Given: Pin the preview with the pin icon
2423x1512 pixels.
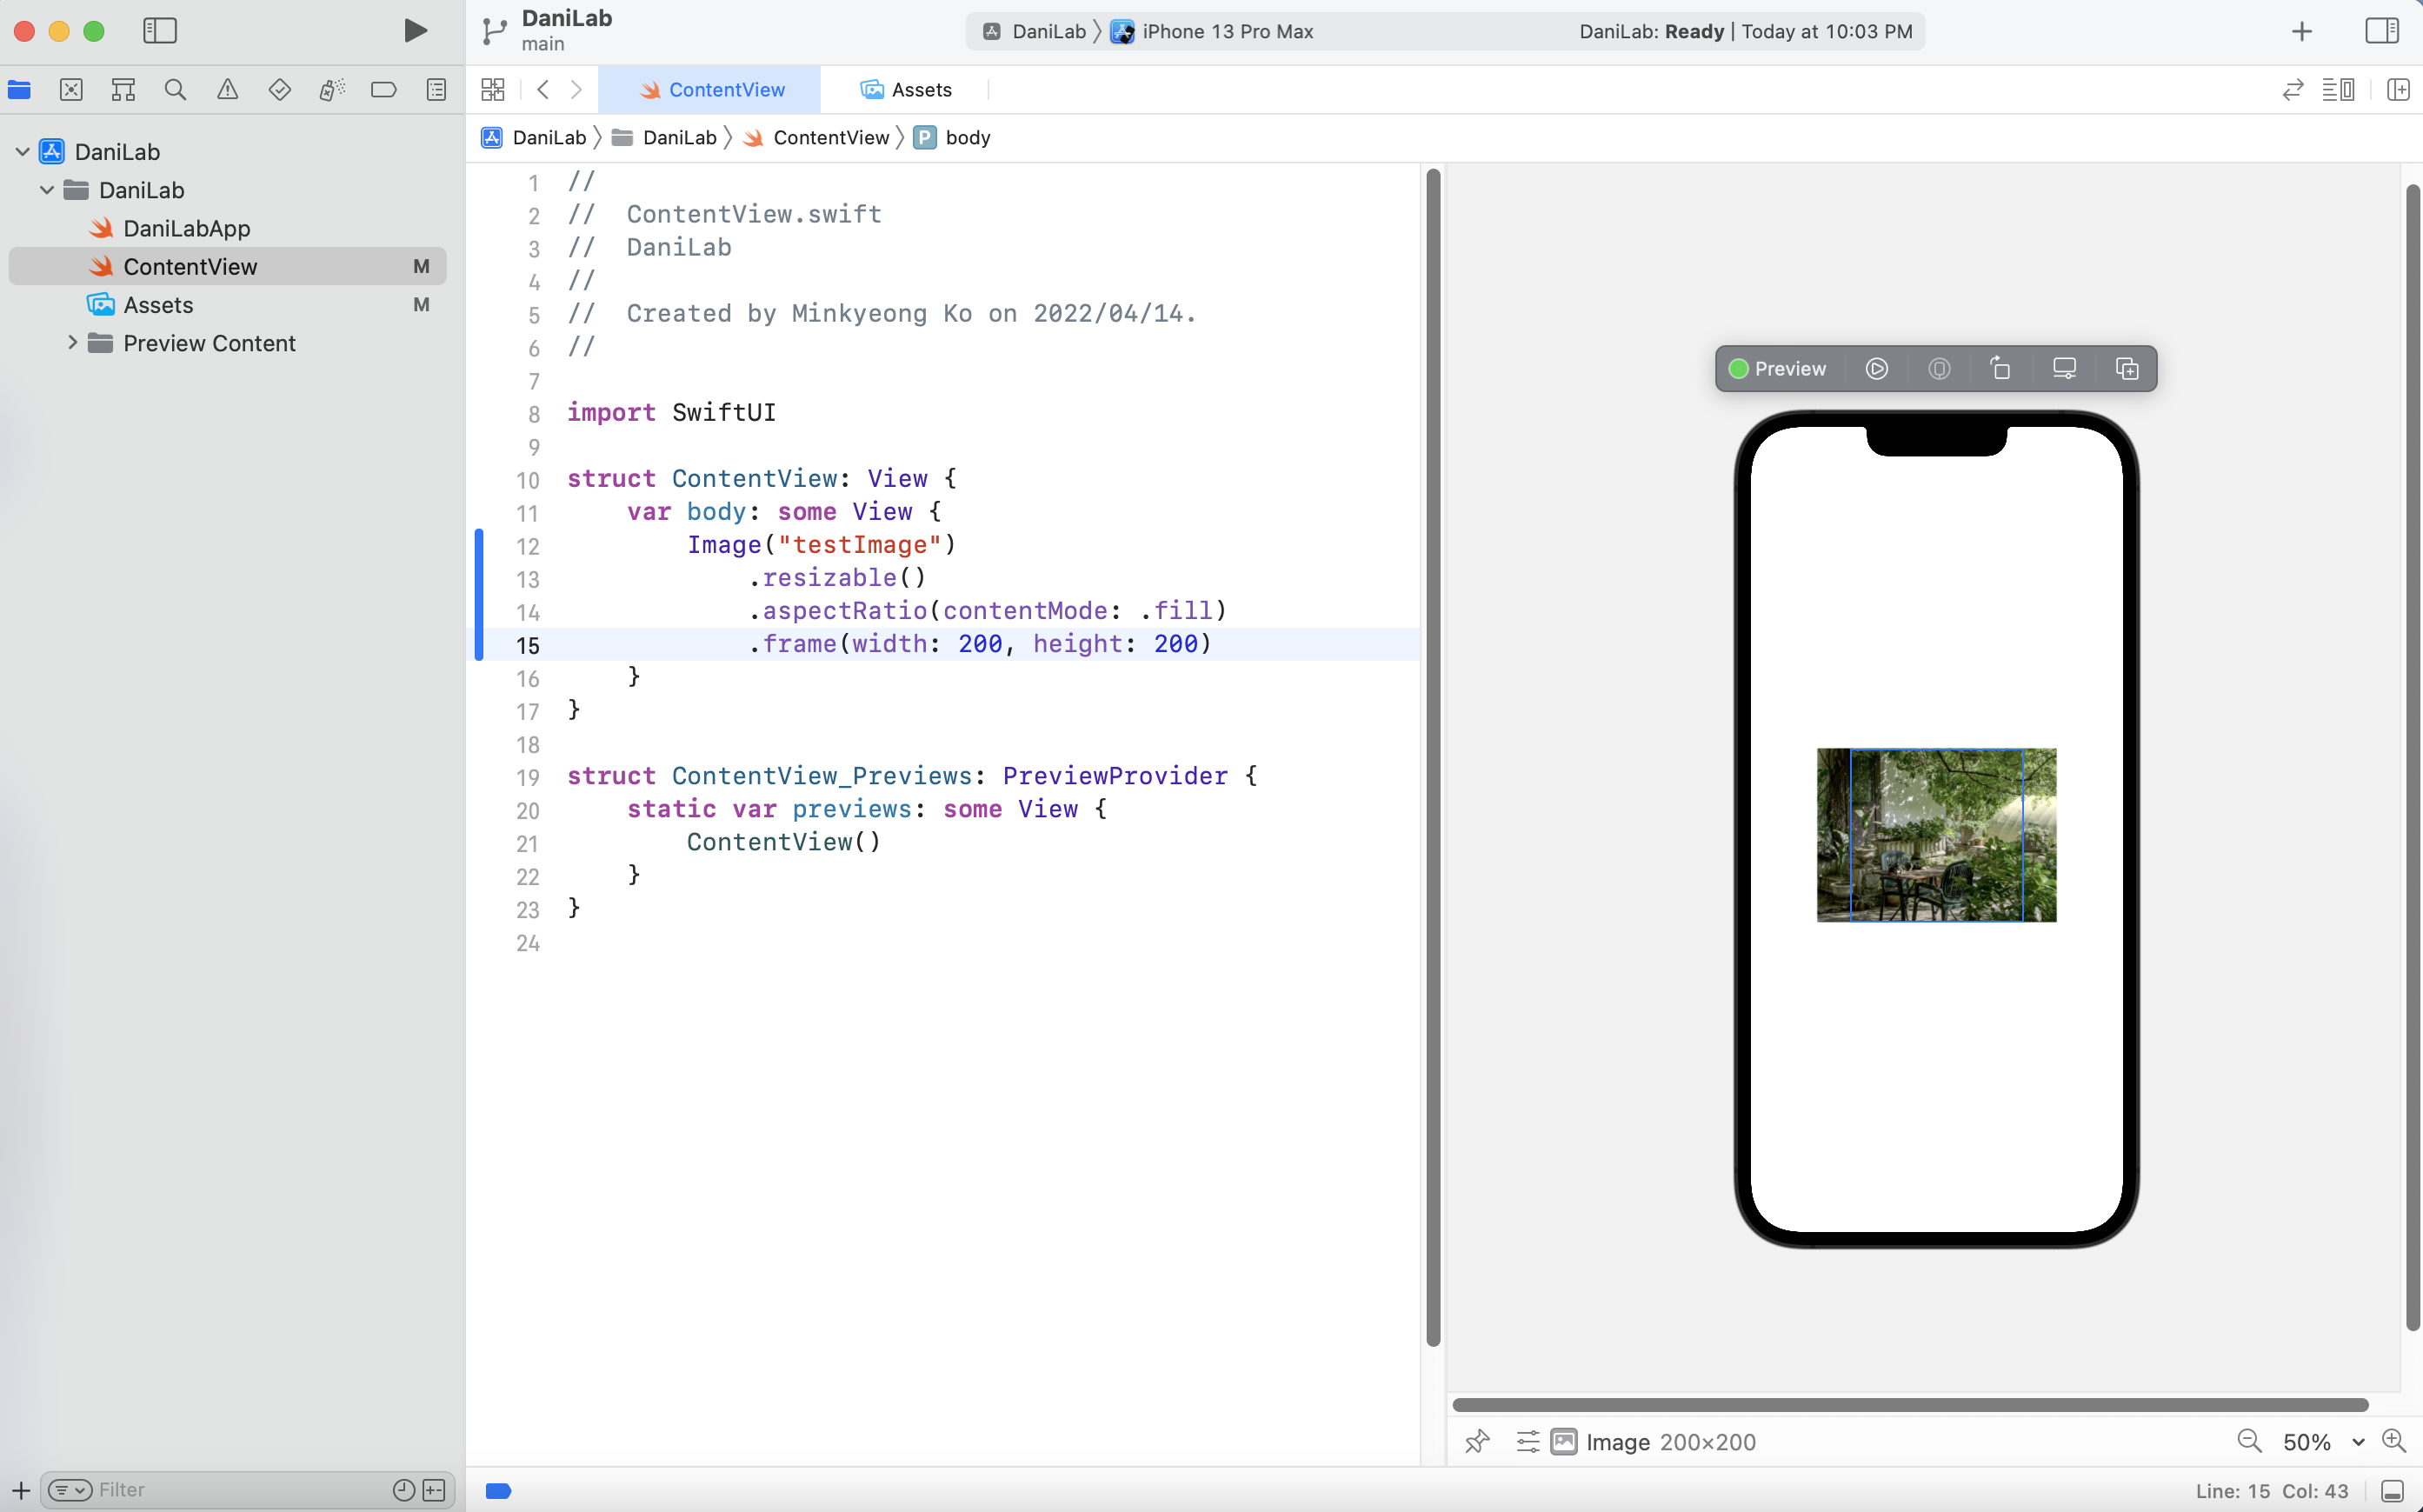Looking at the screenshot, I should 1476,1441.
